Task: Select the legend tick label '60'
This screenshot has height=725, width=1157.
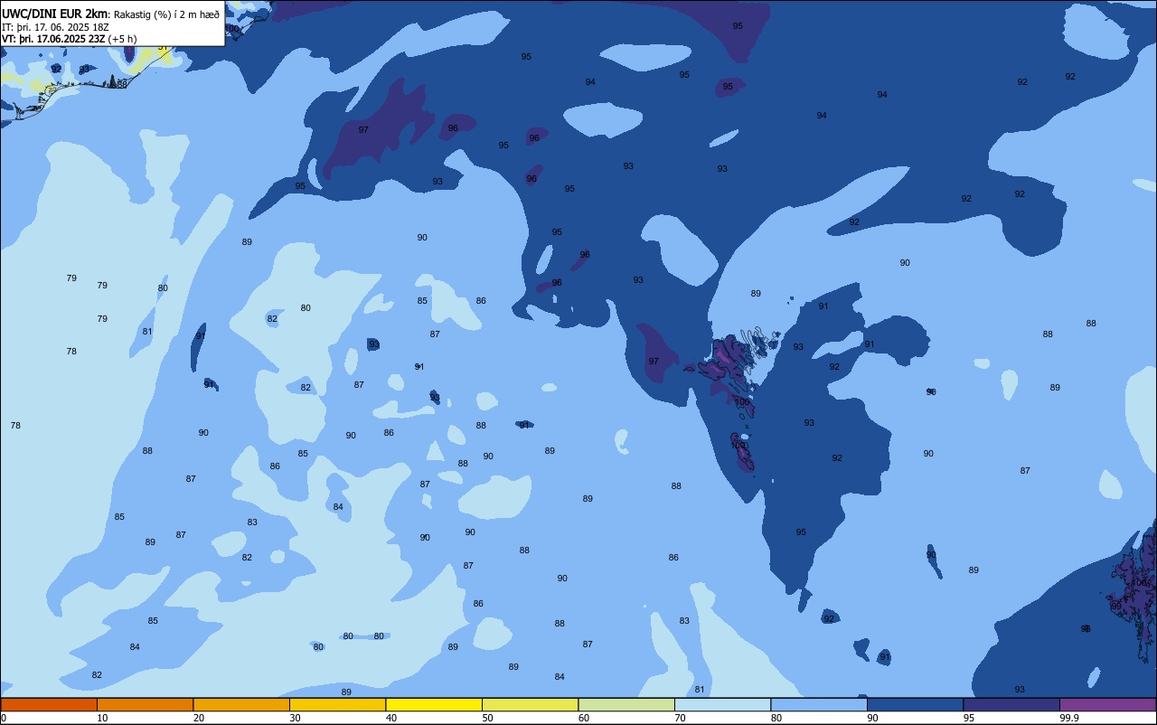Action: 584,718
